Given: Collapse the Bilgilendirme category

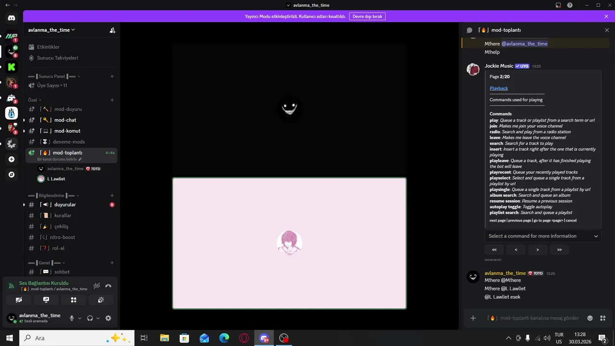Looking at the screenshot, I should pos(53,196).
